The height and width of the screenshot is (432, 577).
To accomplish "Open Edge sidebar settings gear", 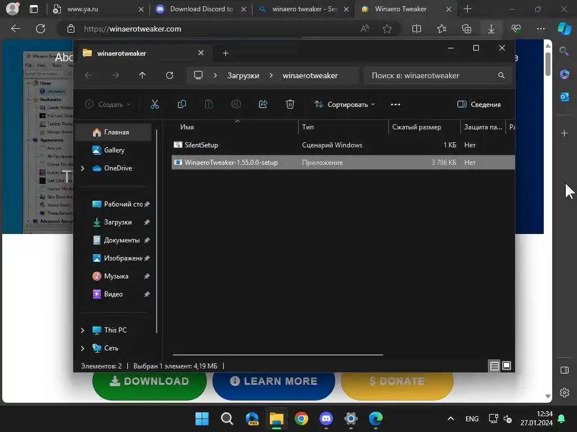I will [565, 393].
